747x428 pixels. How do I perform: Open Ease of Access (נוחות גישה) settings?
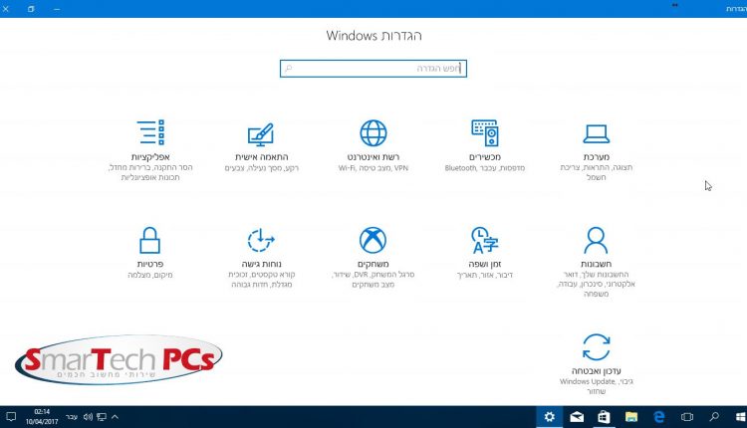pyautogui.click(x=261, y=259)
